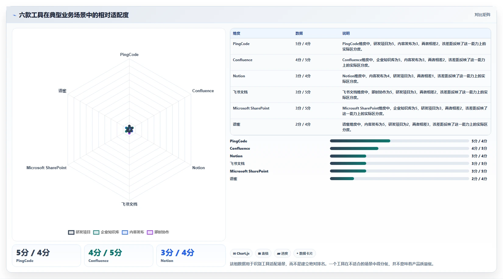Toggle the 内容发布 legend item
The image size is (503, 279).
coord(133,232)
